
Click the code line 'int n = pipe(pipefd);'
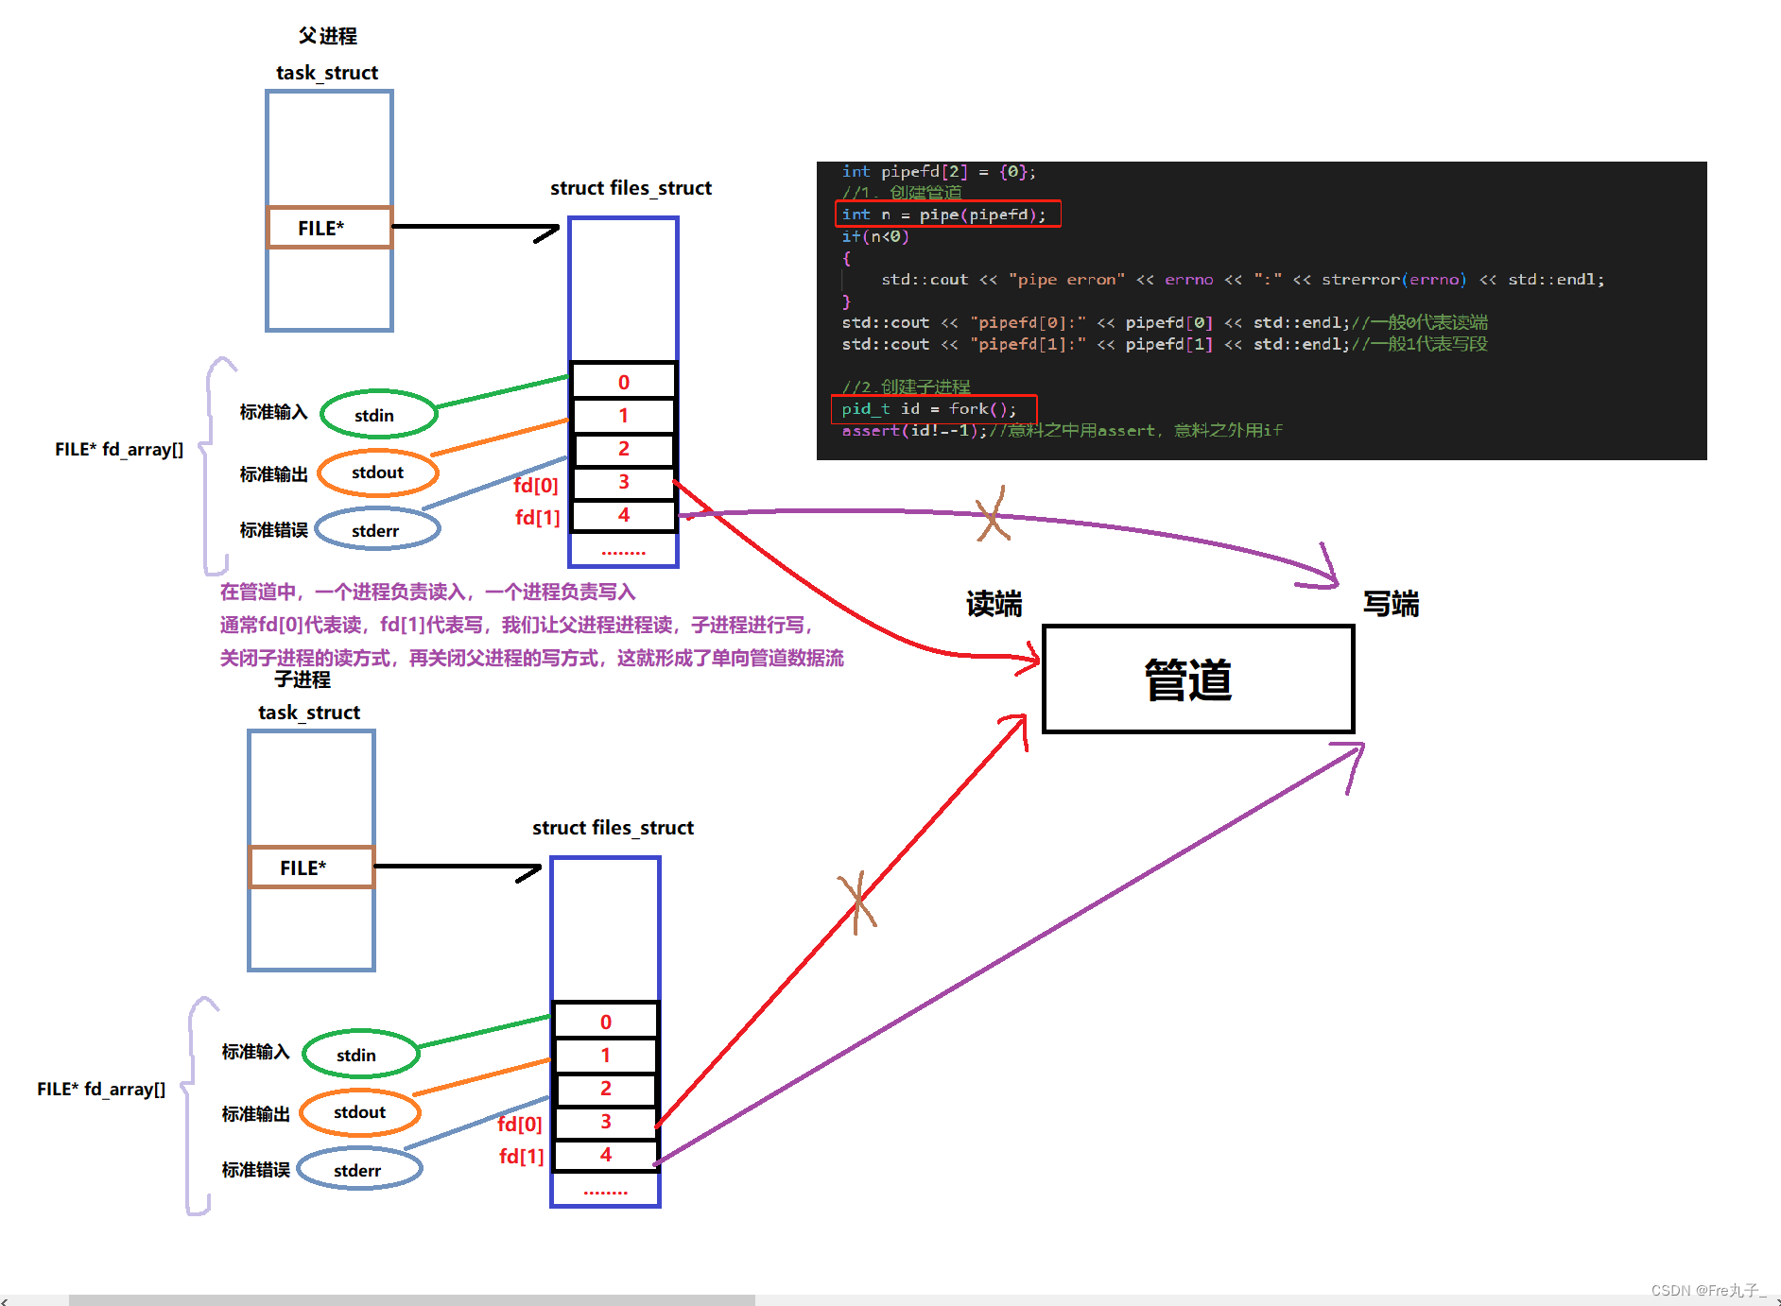pos(944,215)
